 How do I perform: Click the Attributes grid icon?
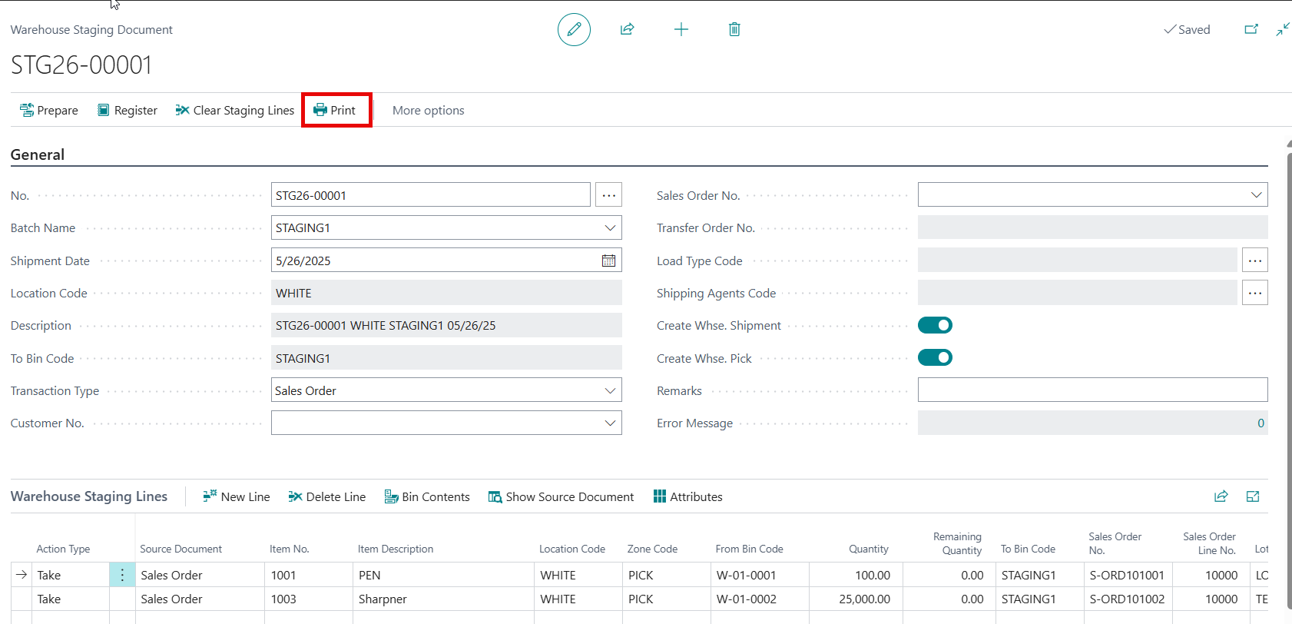(x=659, y=496)
